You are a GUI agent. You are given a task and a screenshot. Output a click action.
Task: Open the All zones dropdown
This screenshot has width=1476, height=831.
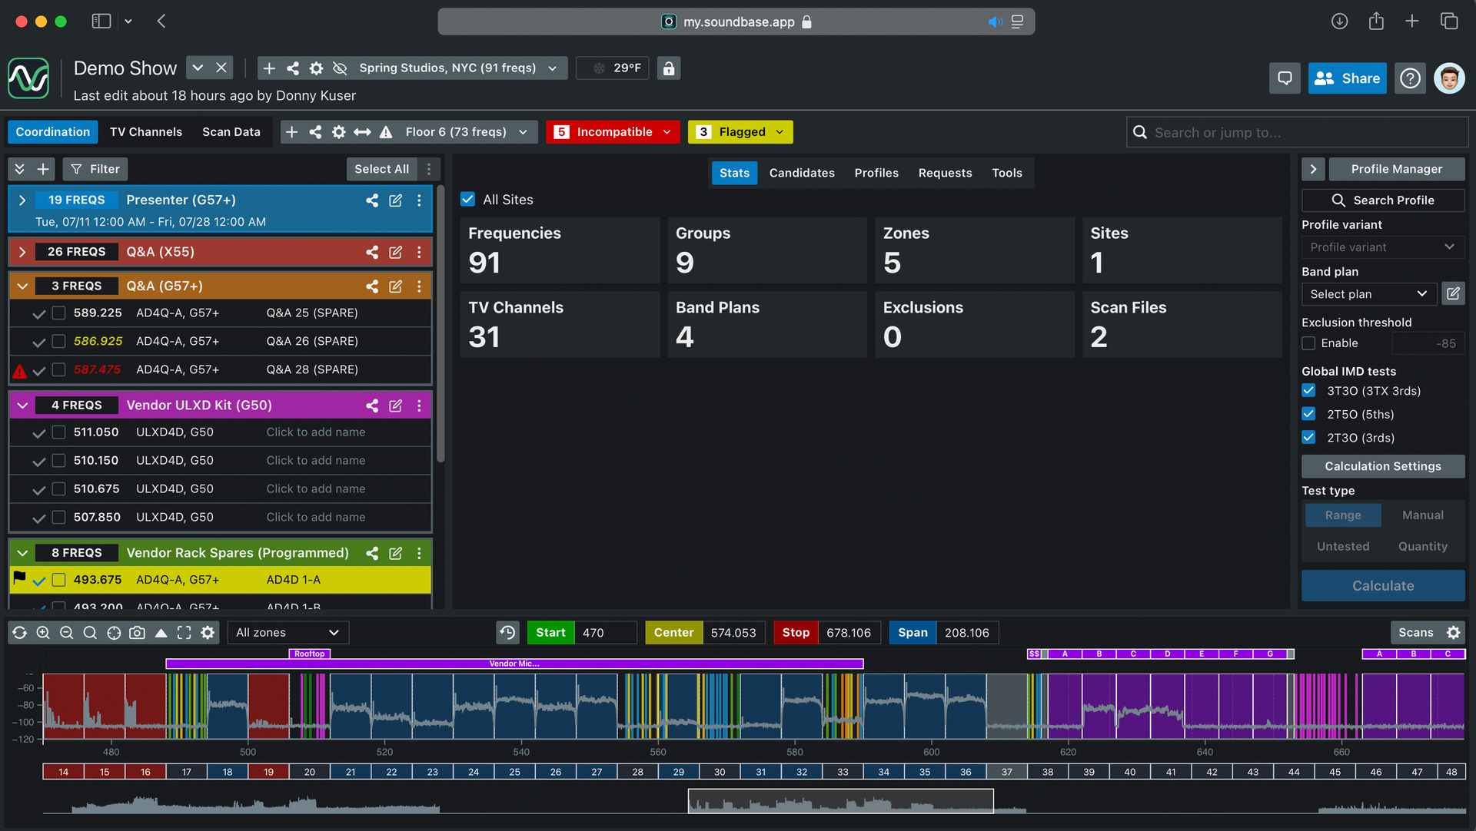coord(287,632)
